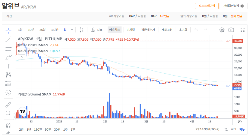Open the forecast and measurement tool
The image size is (248, 135).
(8, 83)
